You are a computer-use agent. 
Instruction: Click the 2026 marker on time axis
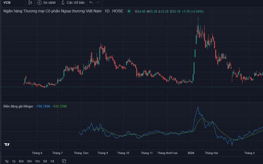[191, 153]
